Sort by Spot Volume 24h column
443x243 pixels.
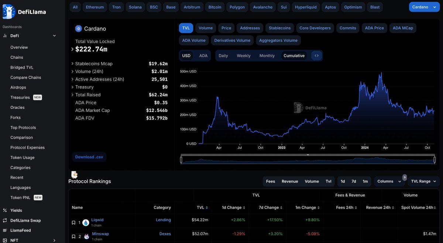tap(419, 208)
